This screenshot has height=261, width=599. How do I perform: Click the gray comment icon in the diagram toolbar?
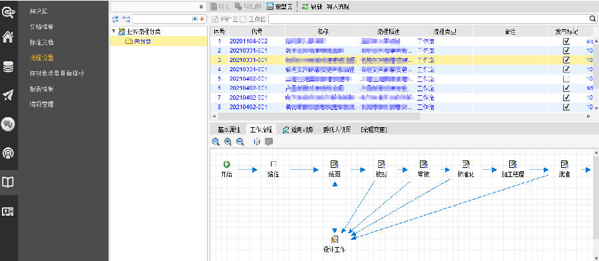(x=269, y=142)
